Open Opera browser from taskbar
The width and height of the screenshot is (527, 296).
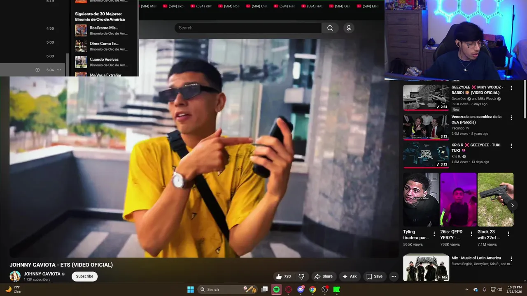pyautogui.click(x=289, y=289)
